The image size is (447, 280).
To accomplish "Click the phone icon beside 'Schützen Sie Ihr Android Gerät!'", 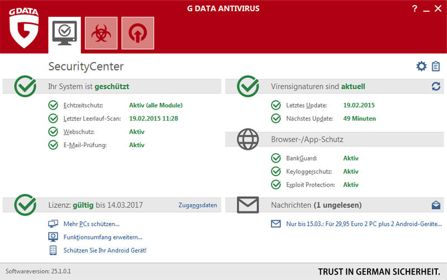I will [53, 250].
